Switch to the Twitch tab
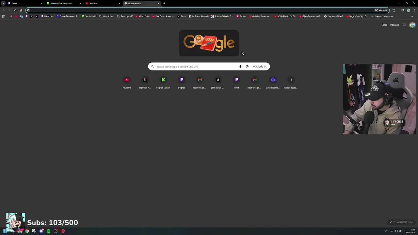Viewport: 418px width, 235px height. [25, 3]
